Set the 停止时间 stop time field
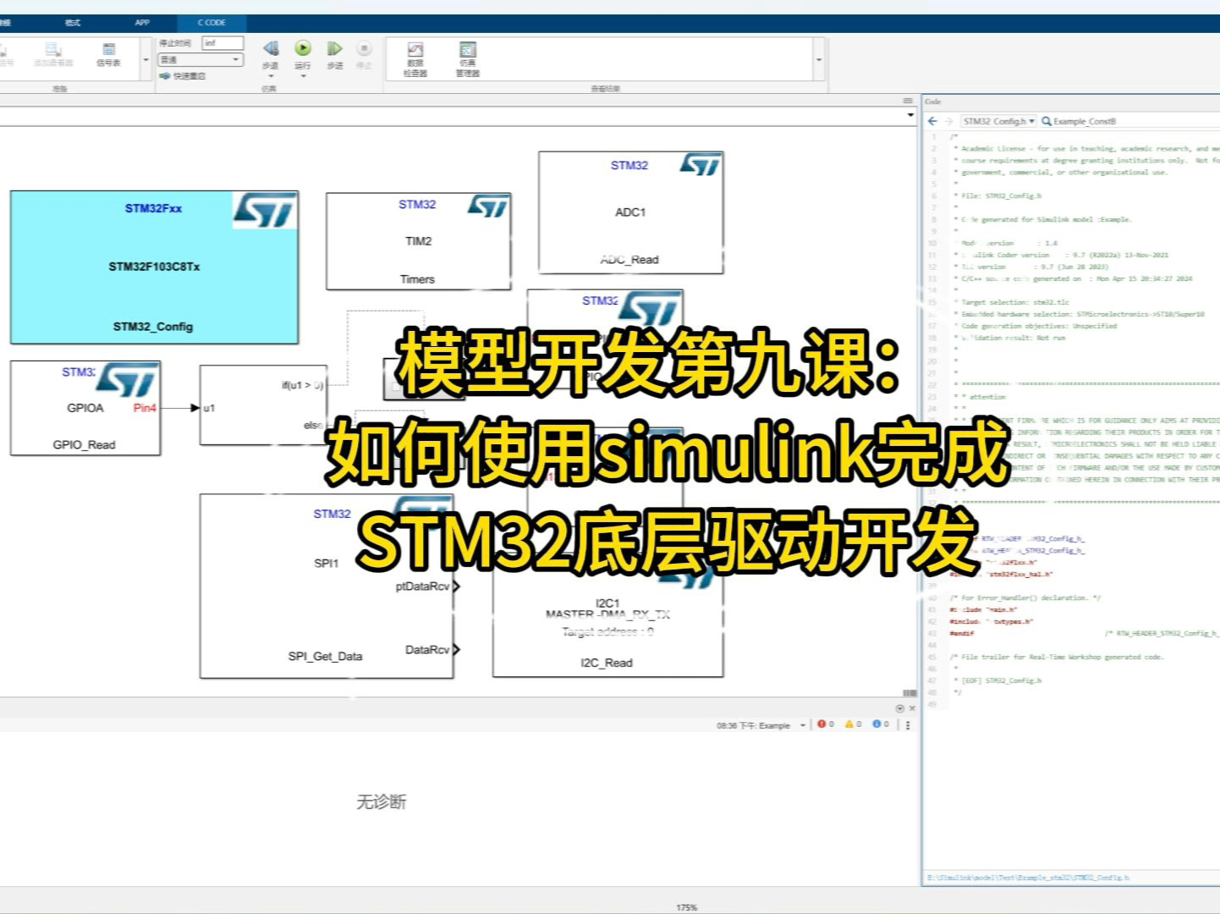 pos(223,42)
